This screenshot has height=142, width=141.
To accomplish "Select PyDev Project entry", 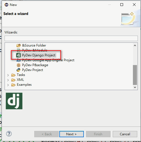I will (x=33, y=70).
